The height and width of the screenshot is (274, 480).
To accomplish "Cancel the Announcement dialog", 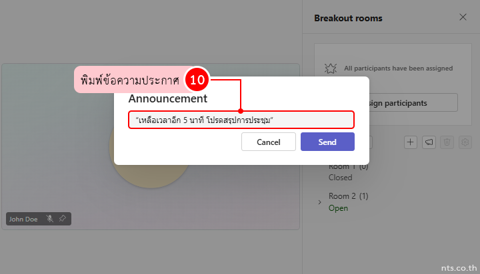I will point(269,142).
